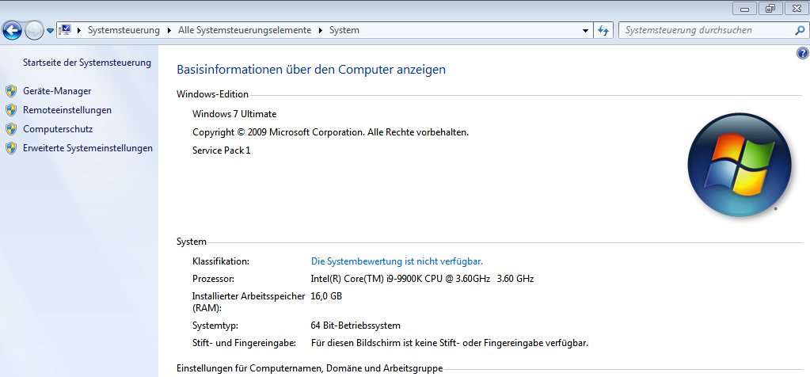
Task: Click the 'Systemtyp:' label
Action: coord(215,326)
